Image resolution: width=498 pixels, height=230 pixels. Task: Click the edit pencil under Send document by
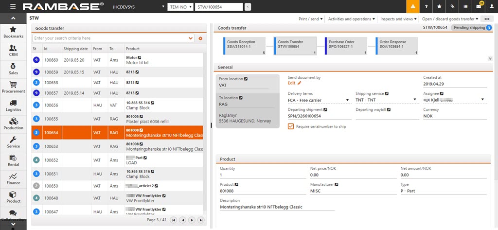299,83
